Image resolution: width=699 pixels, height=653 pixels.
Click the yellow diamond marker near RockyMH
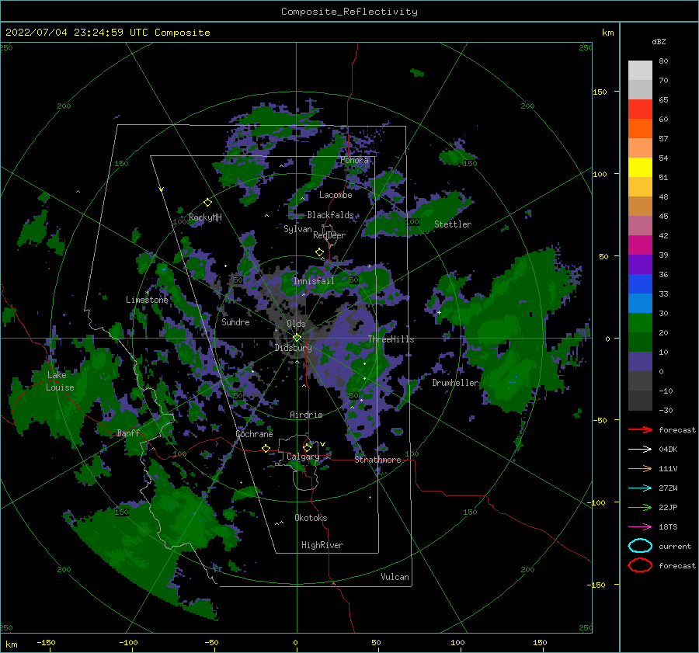207,203
